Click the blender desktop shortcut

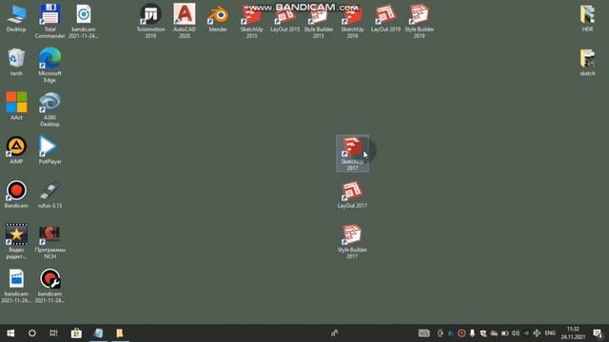point(218,19)
